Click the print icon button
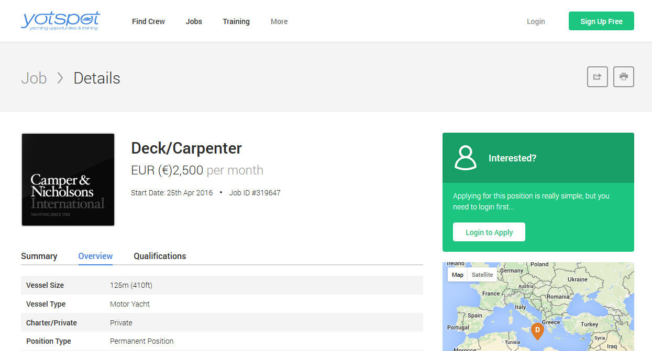This screenshot has width=652, height=351. tap(624, 77)
